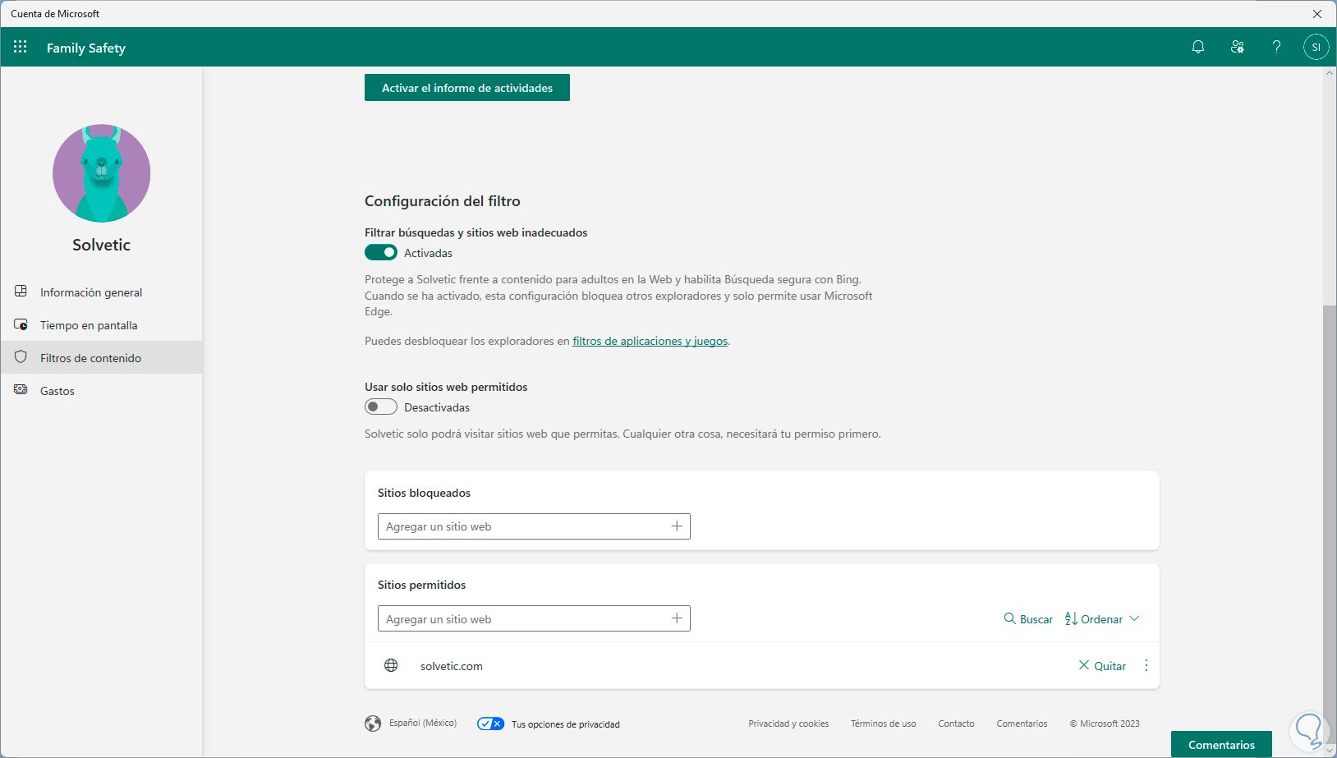
Task: Change language from Español (México)
Action: (423, 723)
